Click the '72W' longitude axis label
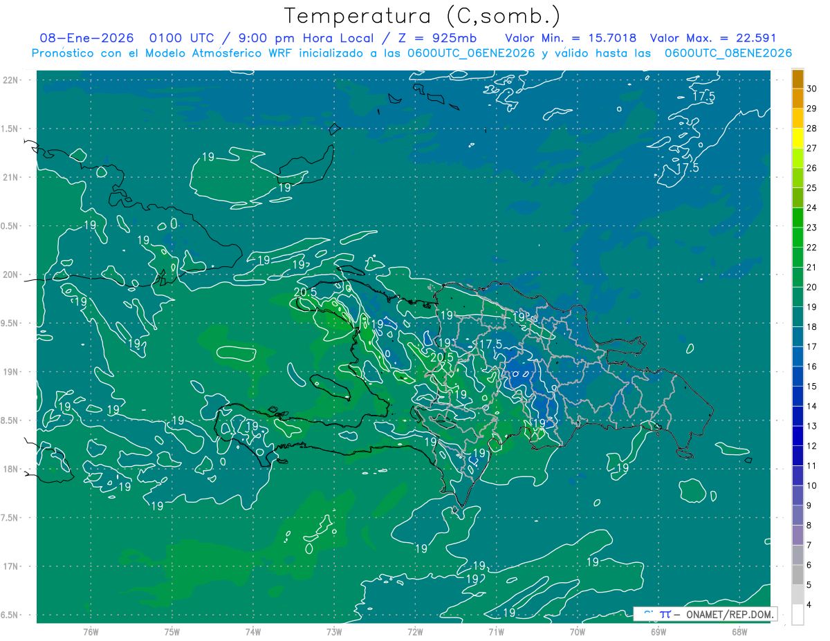The image size is (830, 641). tap(415, 632)
